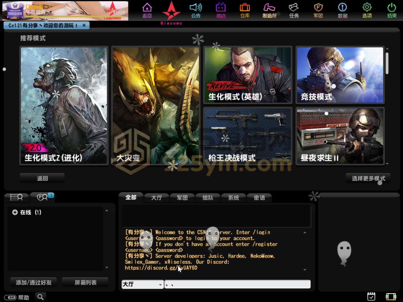Switch to the 系统 chat tab
Viewport: 403px width, 302px height.
click(x=234, y=198)
